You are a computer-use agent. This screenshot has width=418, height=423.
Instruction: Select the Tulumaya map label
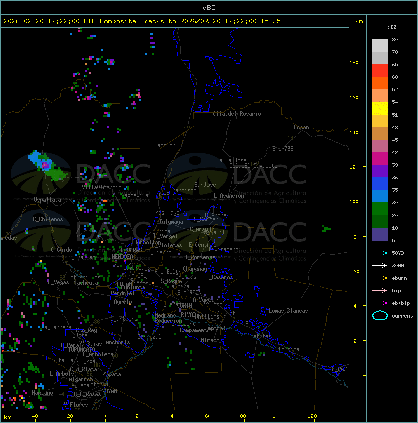(171, 222)
